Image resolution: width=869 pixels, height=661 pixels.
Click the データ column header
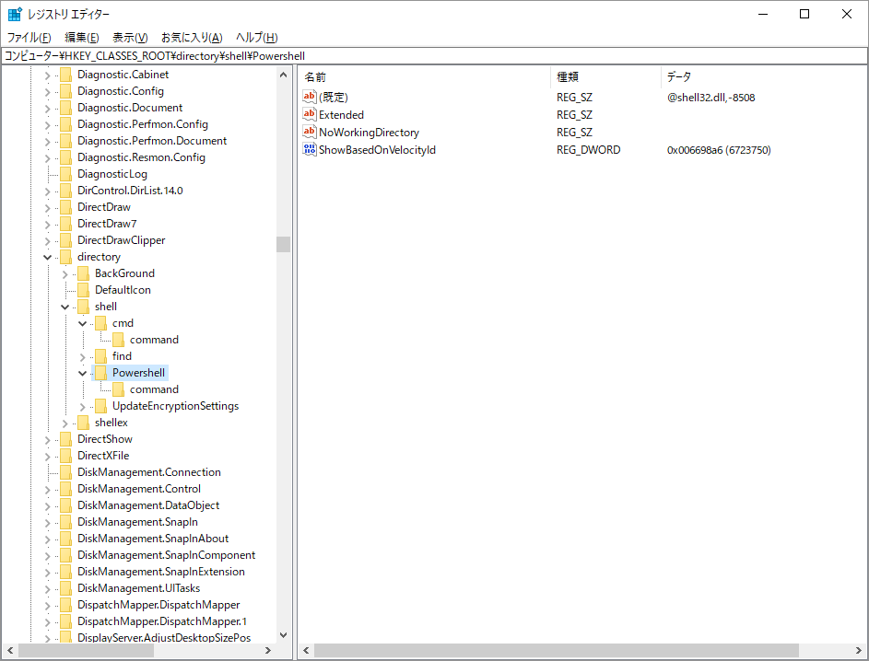pyautogui.click(x=764, y=77)
